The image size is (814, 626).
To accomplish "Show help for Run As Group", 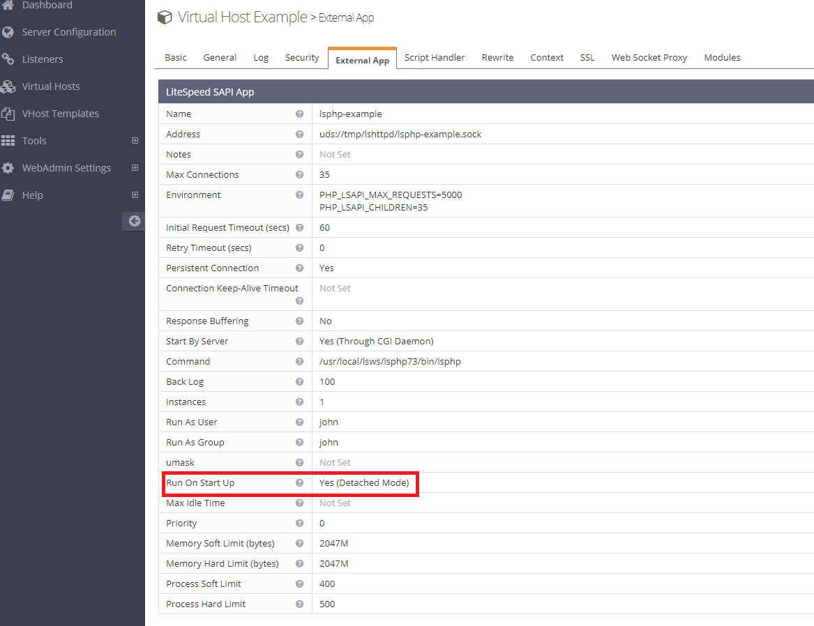I will [299, 443].
